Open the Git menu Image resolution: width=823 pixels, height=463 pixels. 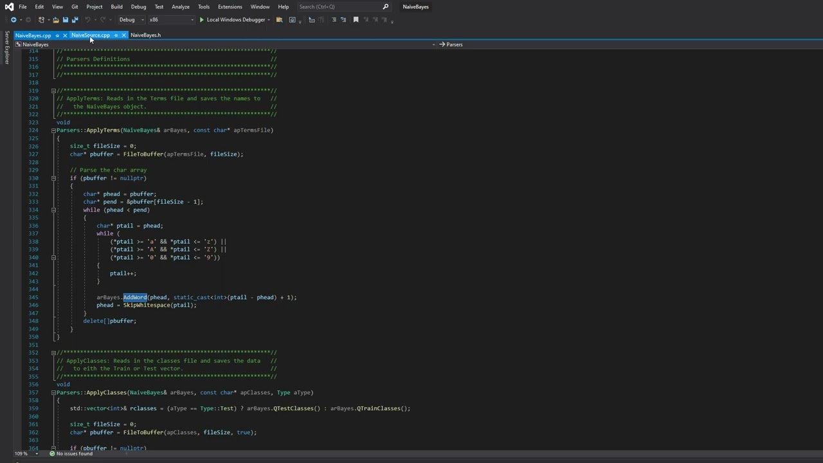pos(75,6)
